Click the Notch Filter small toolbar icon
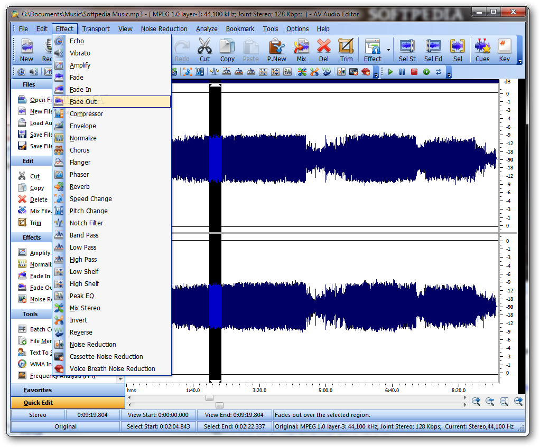Screen dimensions: 540x447 point(215,72)
